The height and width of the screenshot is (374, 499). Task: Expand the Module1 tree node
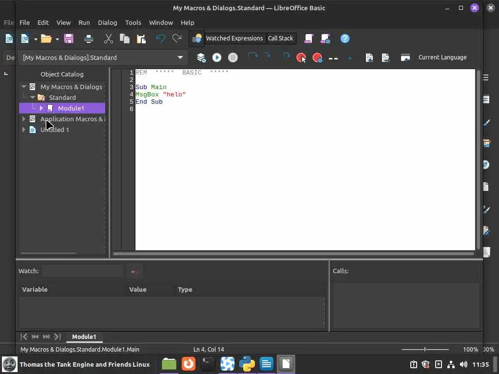click(x=41, y=108)
